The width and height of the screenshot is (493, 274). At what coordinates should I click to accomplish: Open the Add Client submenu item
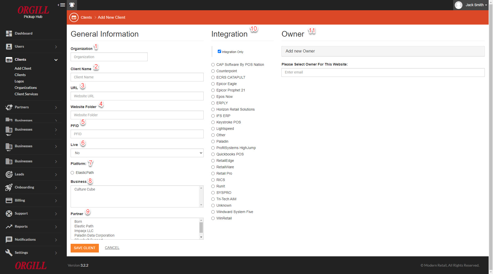click(23, 68)
